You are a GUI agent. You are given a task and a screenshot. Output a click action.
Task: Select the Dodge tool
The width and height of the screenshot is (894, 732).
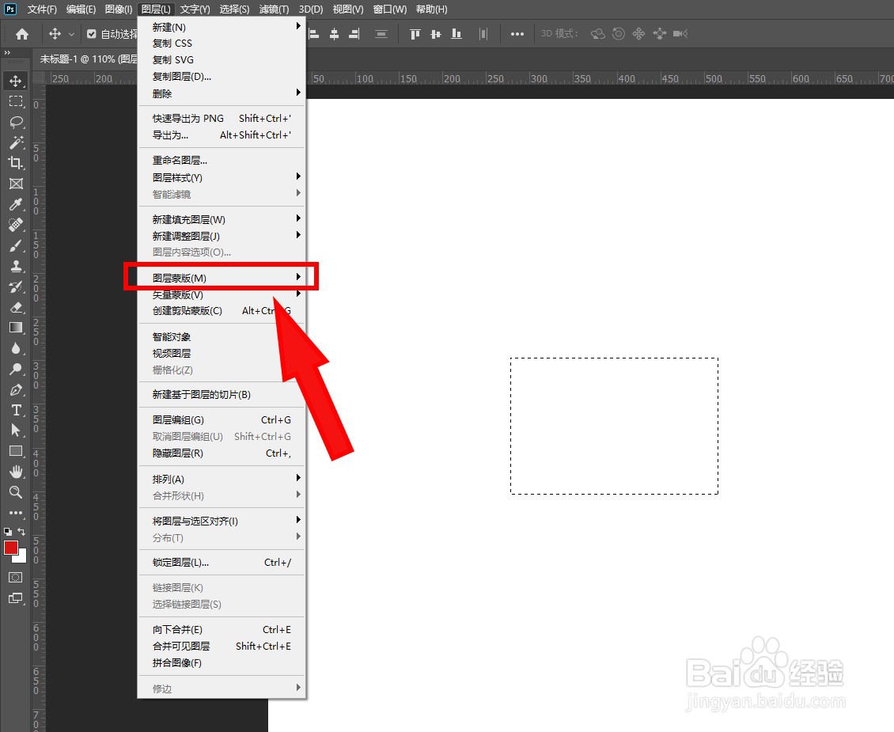(x=15, y=369)
